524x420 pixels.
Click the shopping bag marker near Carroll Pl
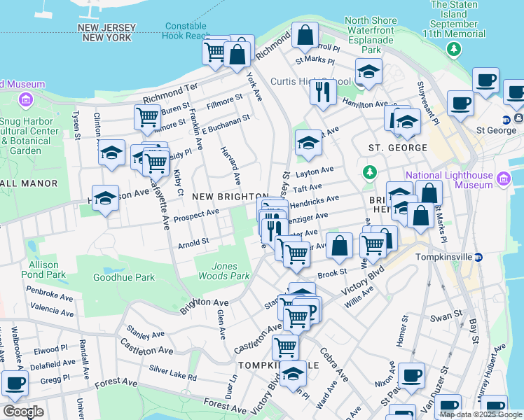click(305, 36)
